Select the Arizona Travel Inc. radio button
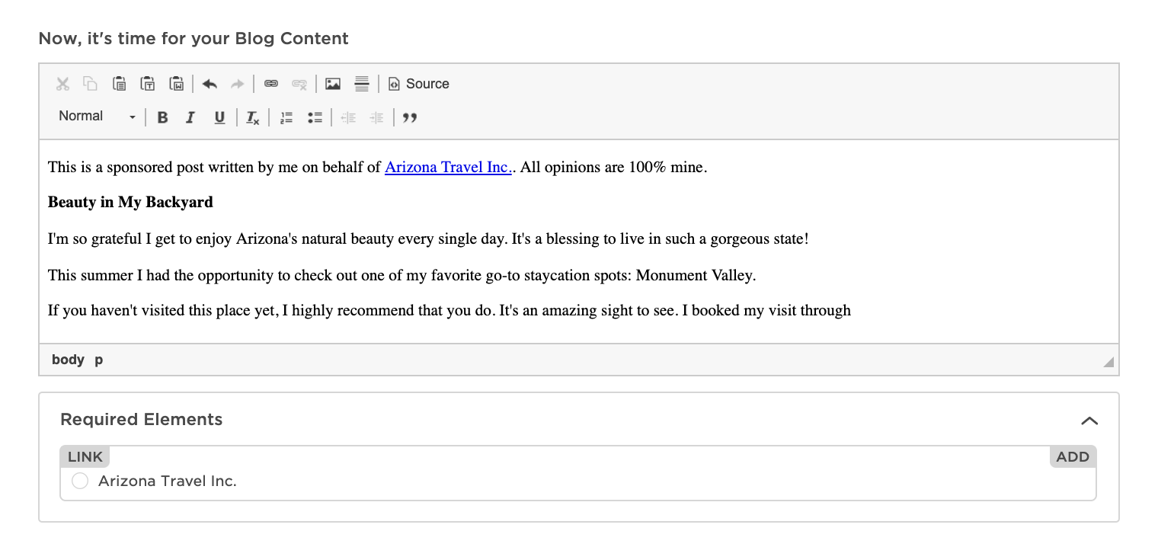Screen dimensions: 1158x547 pos(80,481)
